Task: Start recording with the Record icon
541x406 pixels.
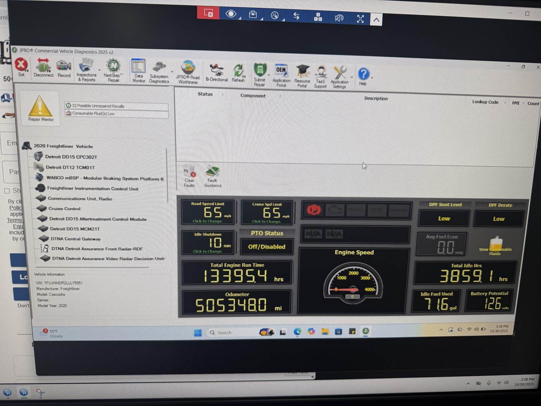Action: 64,67
